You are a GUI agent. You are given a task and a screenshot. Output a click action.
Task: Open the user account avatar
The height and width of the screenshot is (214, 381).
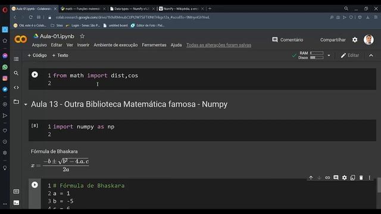[368, 40]
